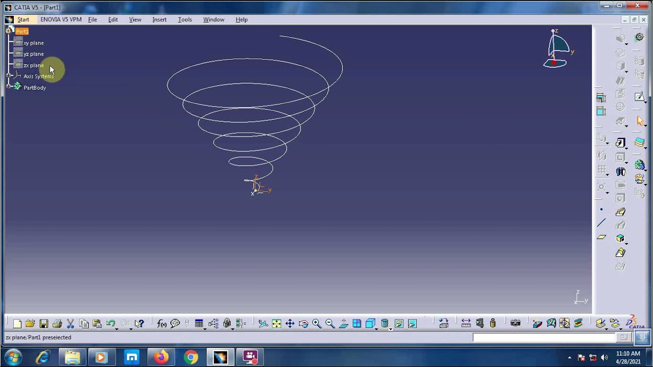Click the Measure Between icon
653x367 pixels.
pos(466,323)
